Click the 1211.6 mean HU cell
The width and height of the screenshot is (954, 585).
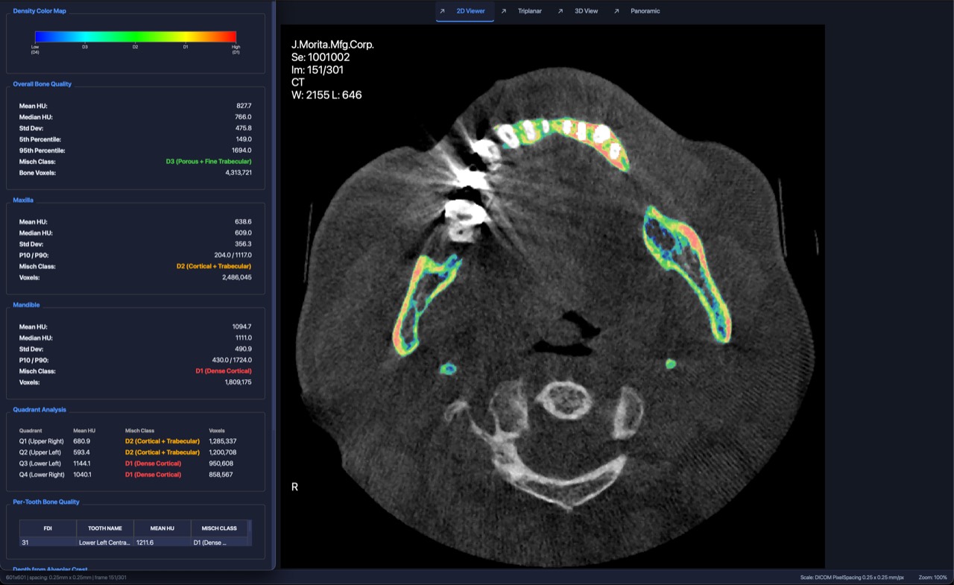pos(162,543)
